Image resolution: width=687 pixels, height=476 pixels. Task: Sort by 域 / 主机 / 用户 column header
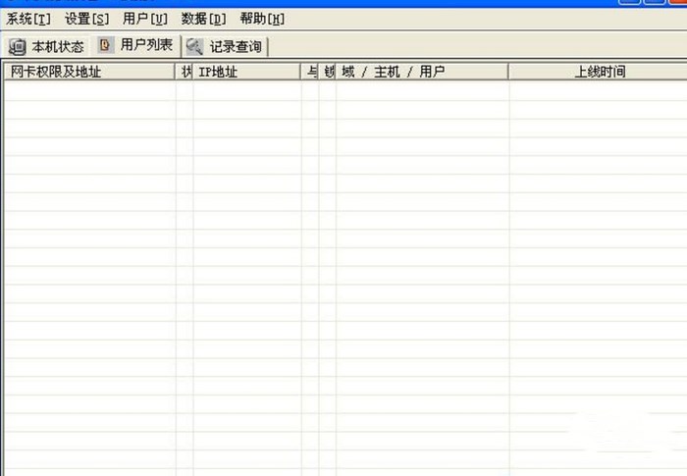point(422,72)
